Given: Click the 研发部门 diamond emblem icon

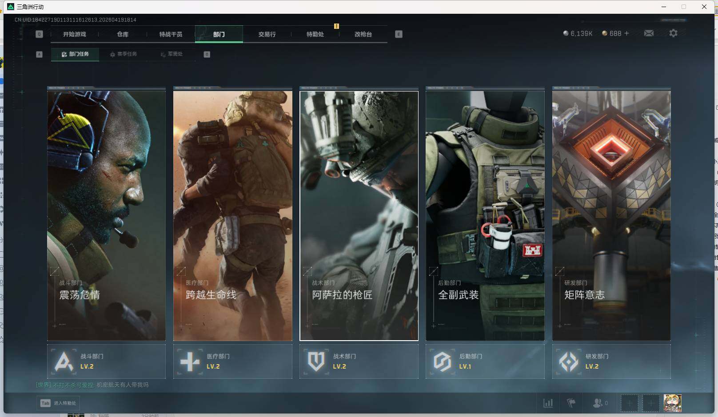Looking at the screenshot, I should 569,361.
